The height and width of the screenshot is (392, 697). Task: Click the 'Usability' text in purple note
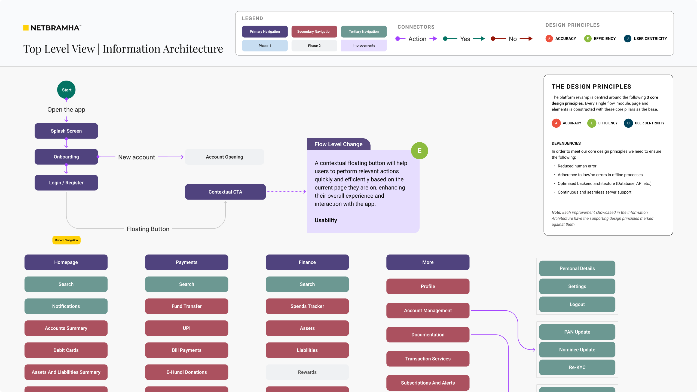pyautogui.click(x=326, y=220)
